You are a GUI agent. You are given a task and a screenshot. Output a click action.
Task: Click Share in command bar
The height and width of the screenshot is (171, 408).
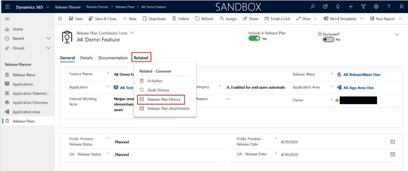[251, 19]
